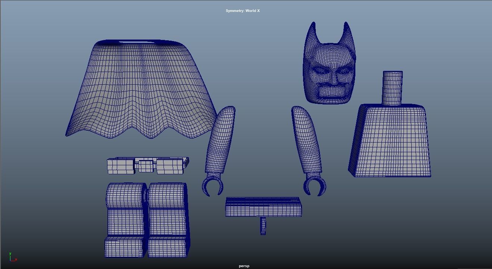
Task: Click the Symmetry: World X heads-up label
Action: 243,11
